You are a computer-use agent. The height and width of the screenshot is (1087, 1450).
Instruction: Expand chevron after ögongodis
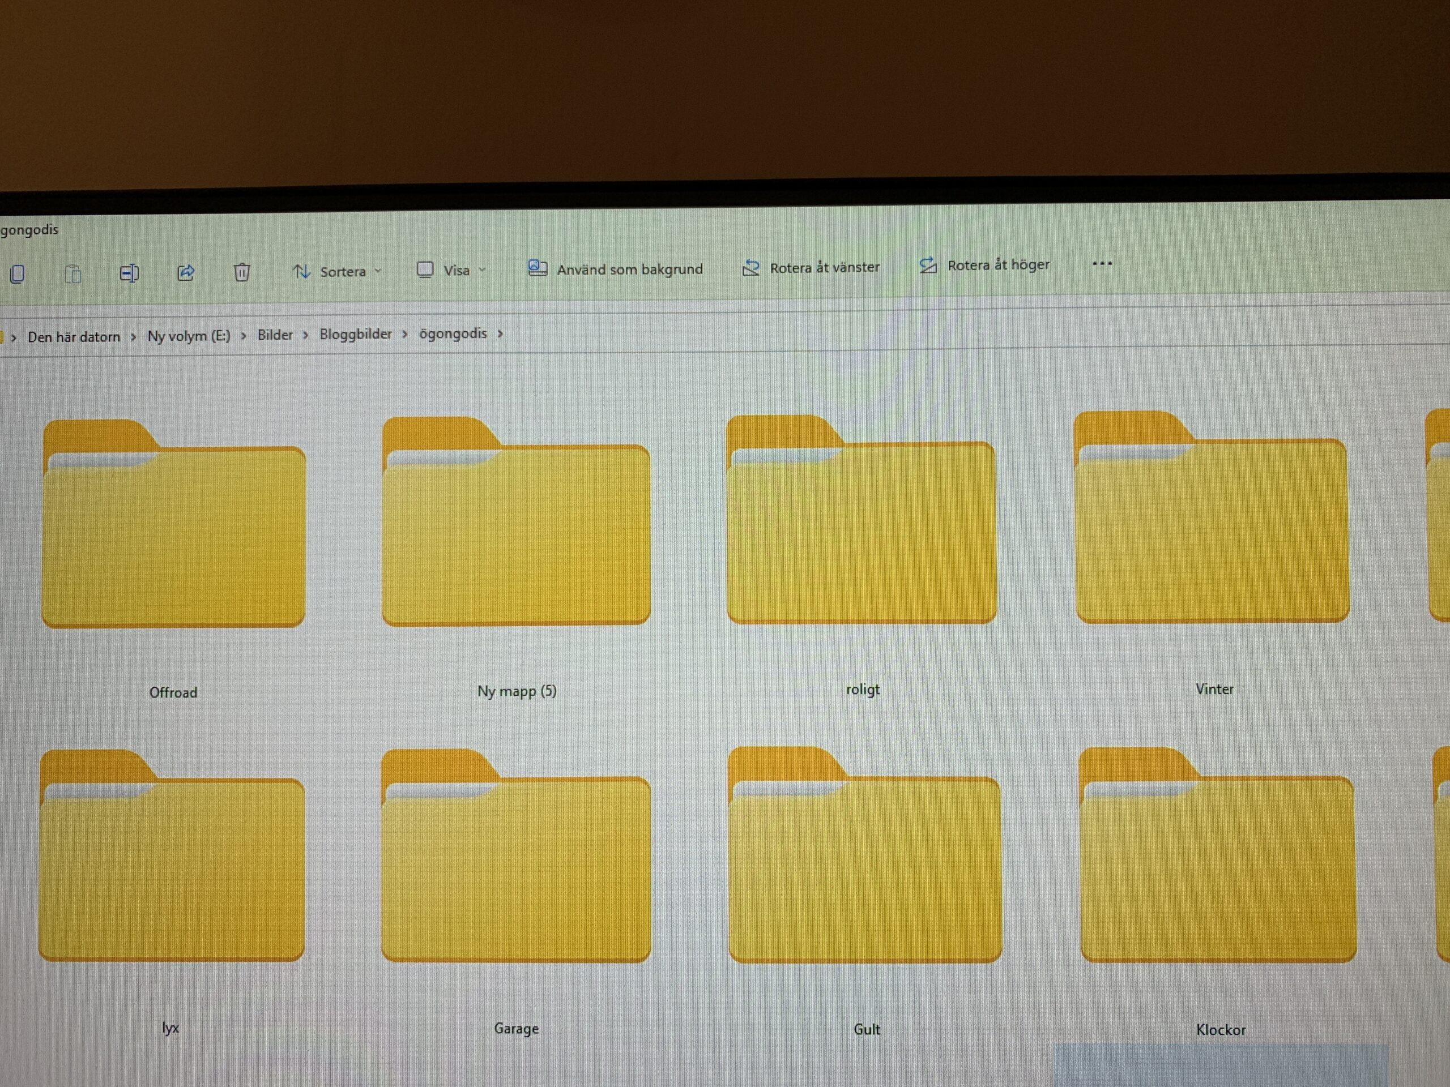[500, 333]
